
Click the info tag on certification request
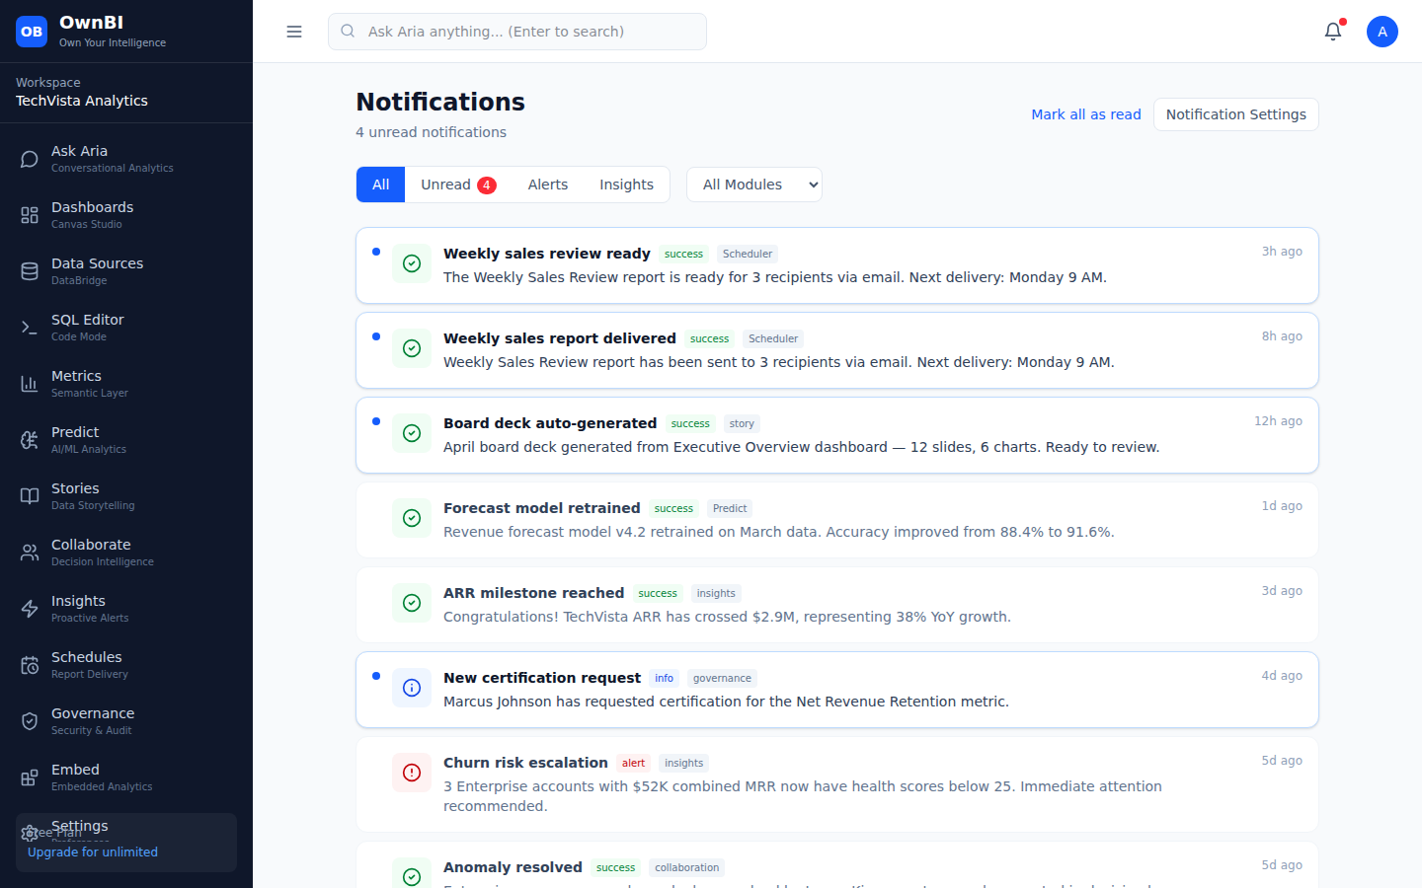tap(665, 679)
